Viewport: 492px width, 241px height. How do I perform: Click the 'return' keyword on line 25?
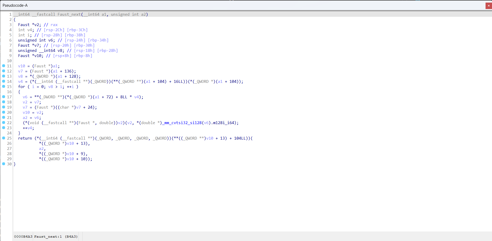pyautogui.click(x=25, y=138)
